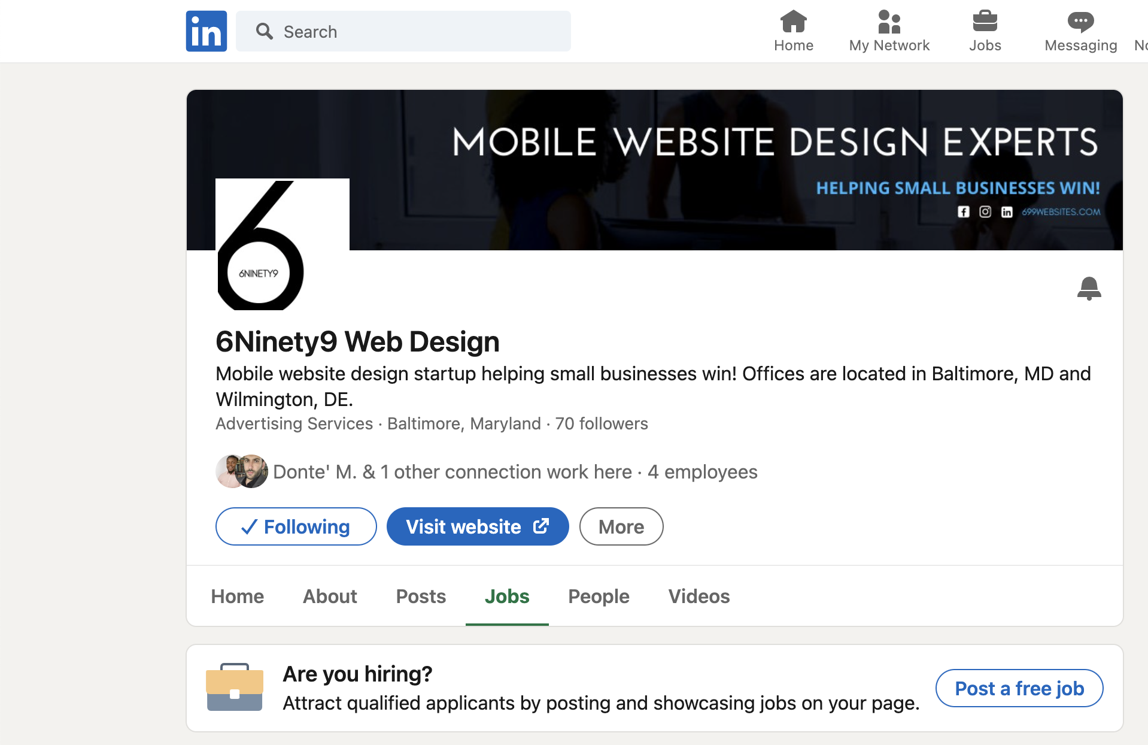Switch to the Home page tab
The width and height of the screenshot is (1148, 745).
pos(237,596)
